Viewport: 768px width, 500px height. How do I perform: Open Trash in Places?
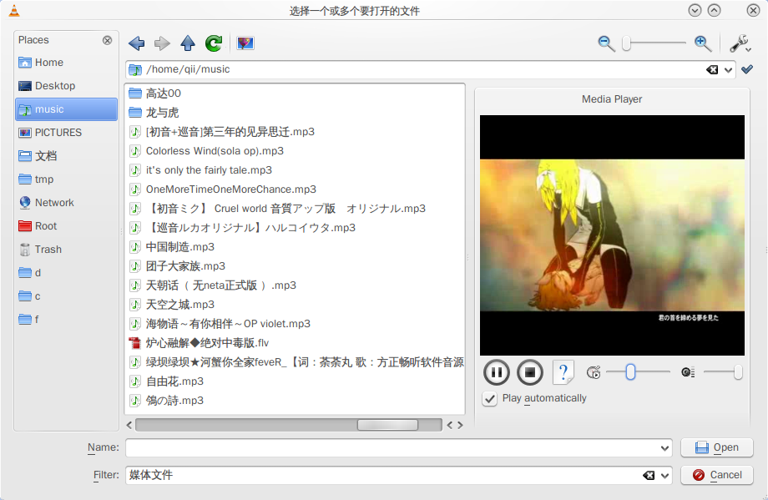click(x=66, y=250)
